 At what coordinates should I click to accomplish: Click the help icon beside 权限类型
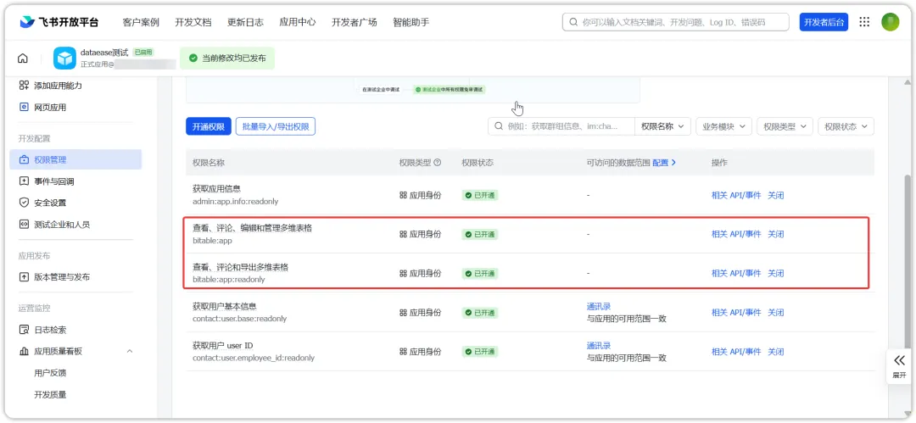pyautogui.click(x=437, y=163)
